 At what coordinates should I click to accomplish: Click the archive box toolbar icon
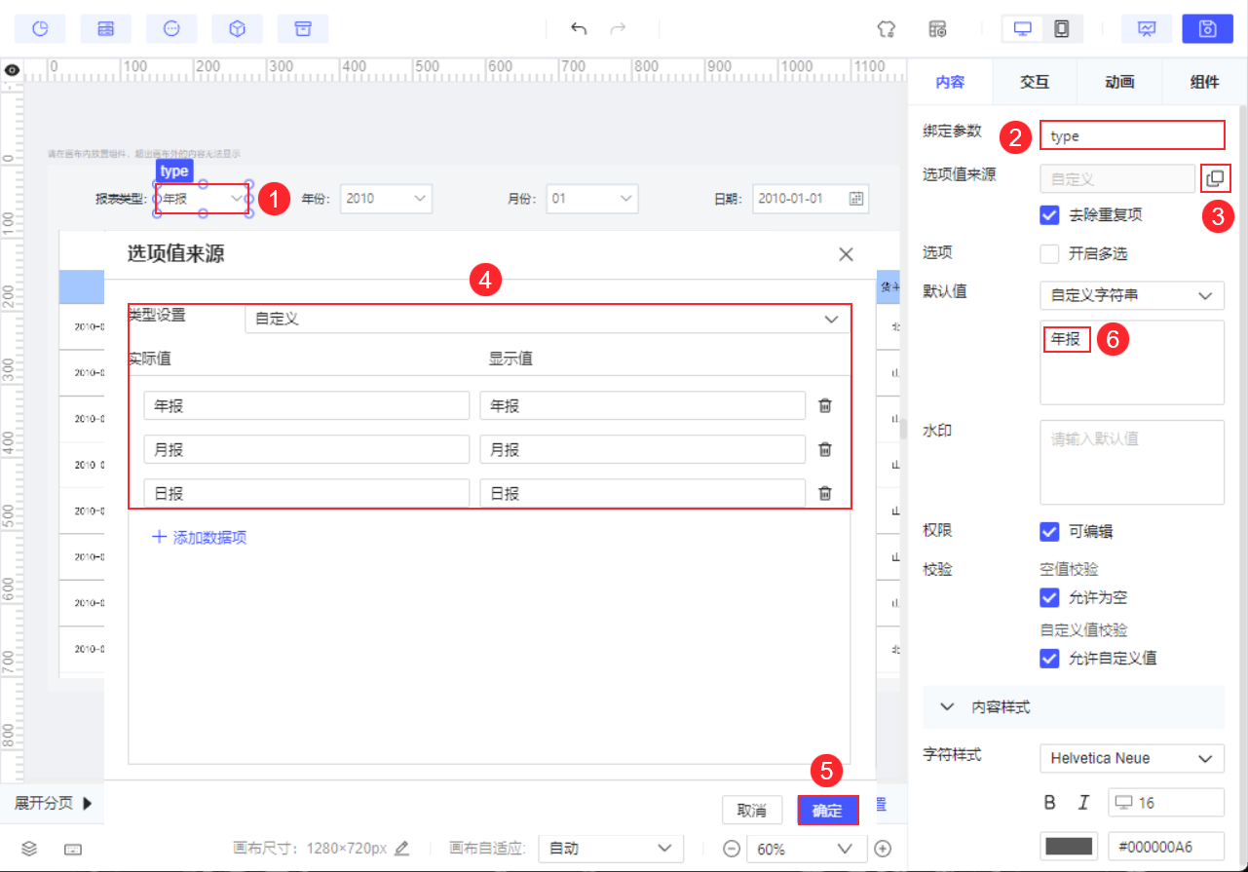click(x=303, y=29)
